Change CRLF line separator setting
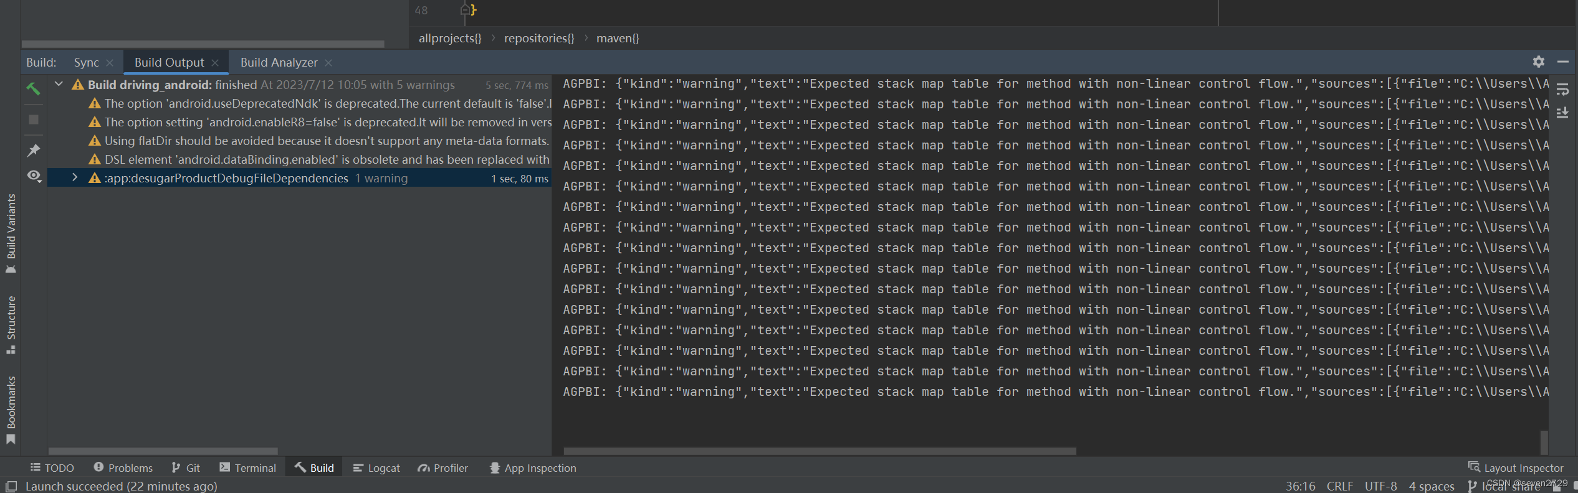Image resolution: width=1578 pixels, height=493 pixels. [x=1340, y=486]
